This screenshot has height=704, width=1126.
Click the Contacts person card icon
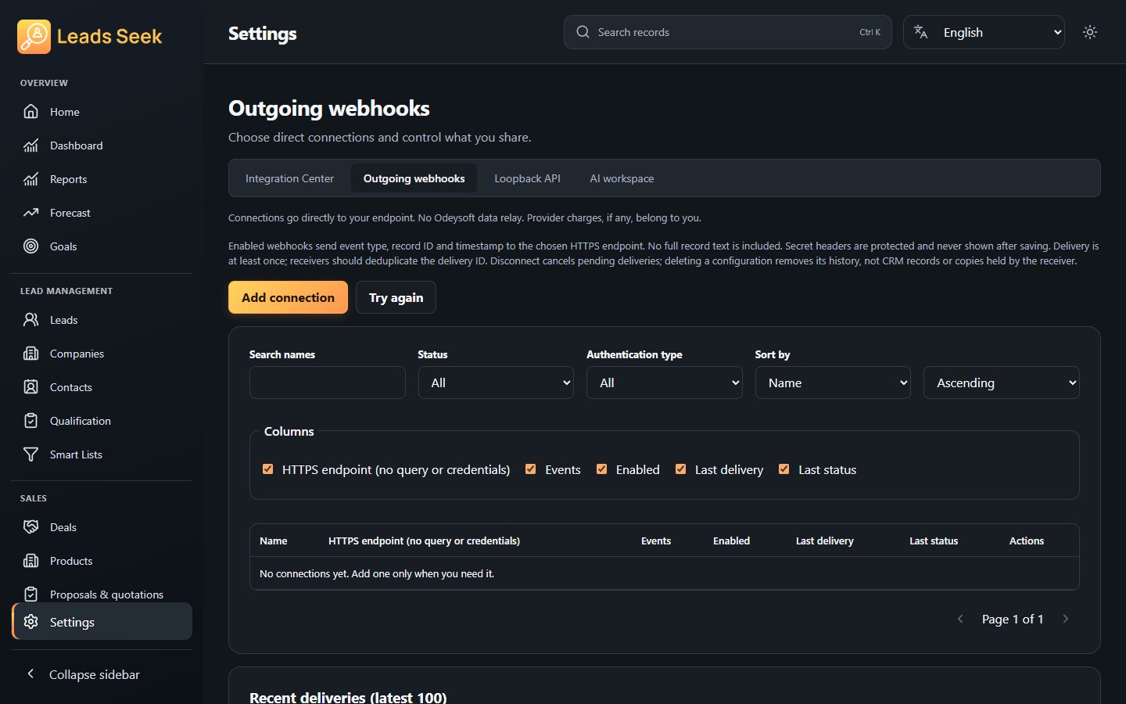pyautogui.click(x=30, y=387)
